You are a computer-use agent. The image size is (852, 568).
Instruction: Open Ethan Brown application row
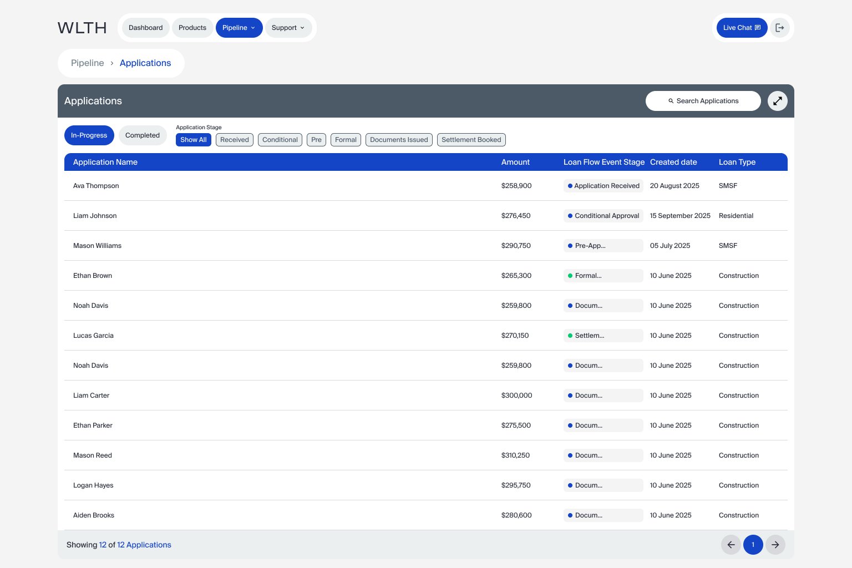426,276
